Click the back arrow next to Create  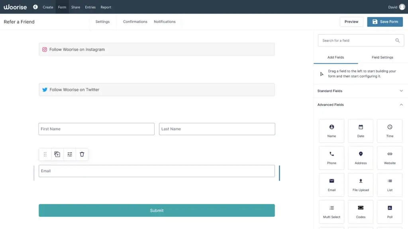coord(35,7)
